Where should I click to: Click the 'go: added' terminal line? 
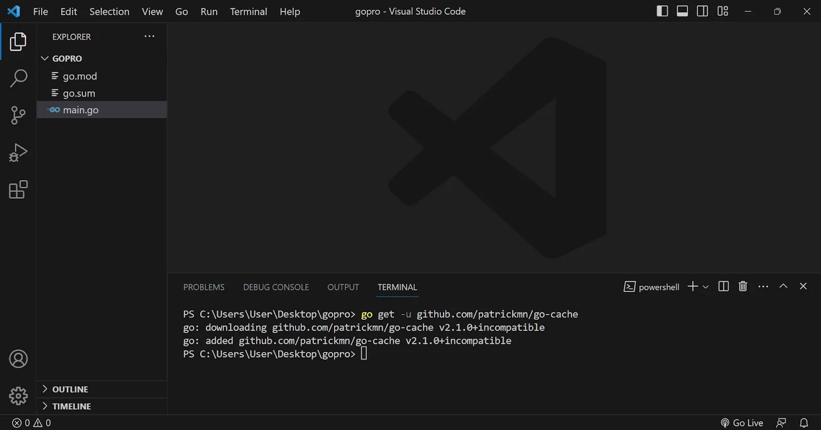pyautogui.click(x=347, y=341)
